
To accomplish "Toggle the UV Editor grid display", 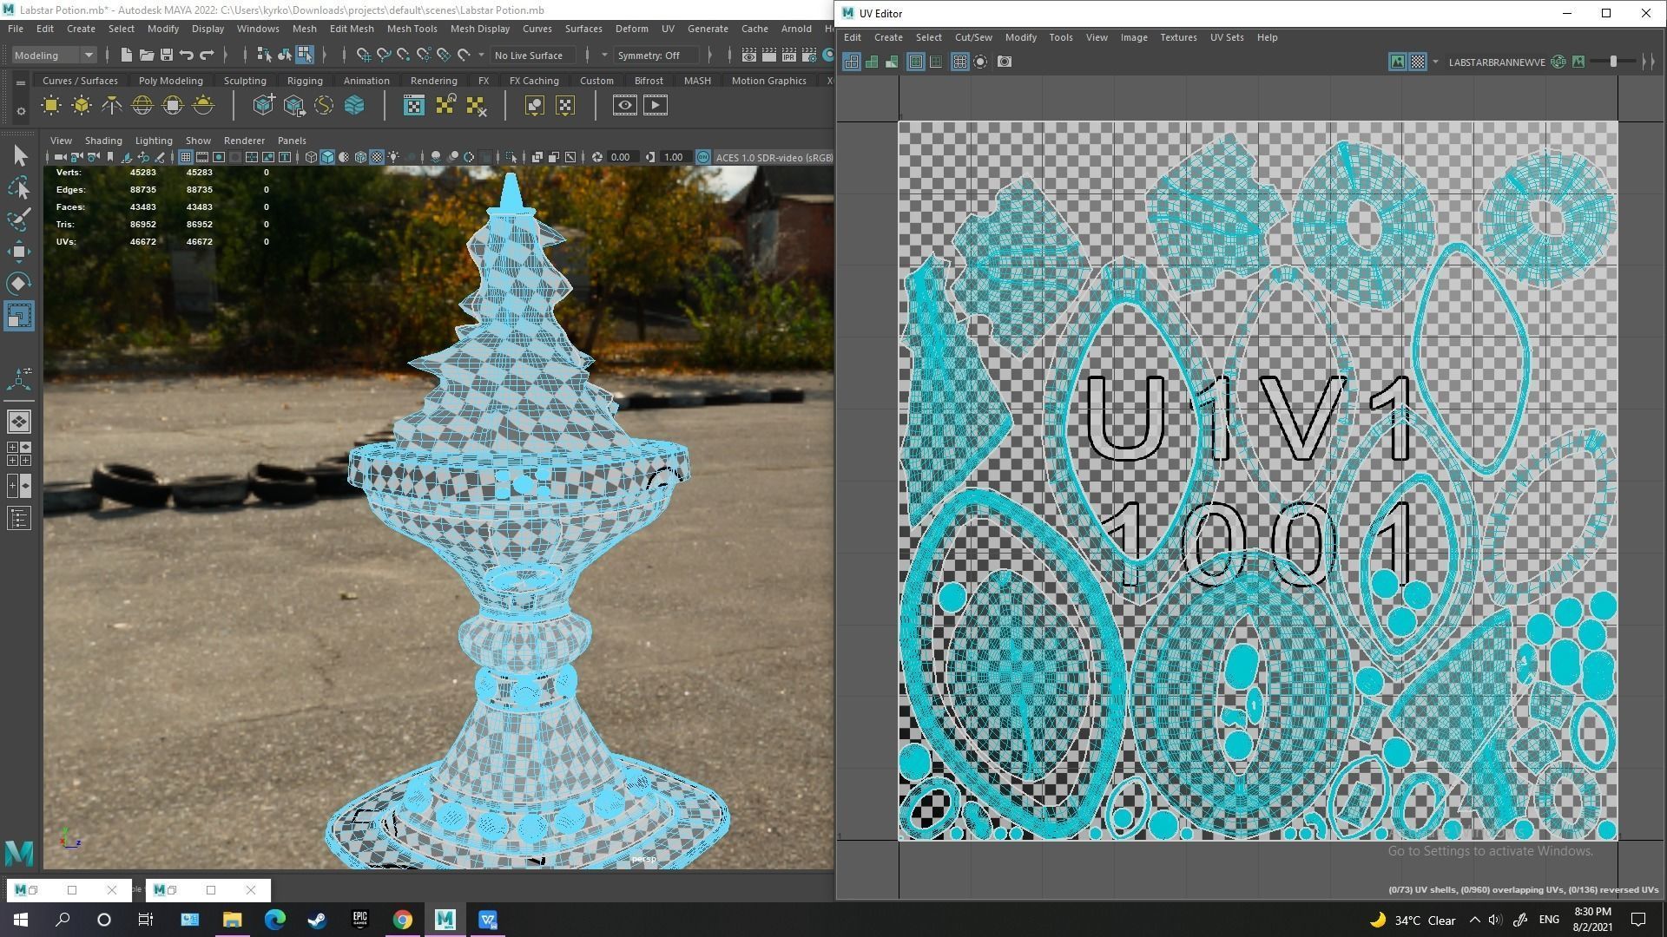I will point(959,62).
